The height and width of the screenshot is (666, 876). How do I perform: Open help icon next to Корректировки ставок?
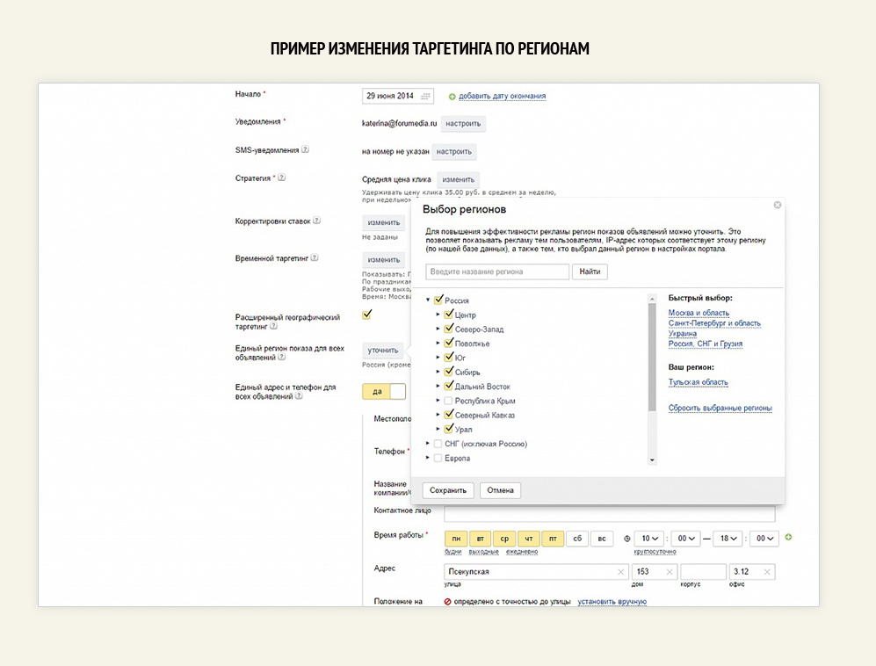[x=317, y=221]
